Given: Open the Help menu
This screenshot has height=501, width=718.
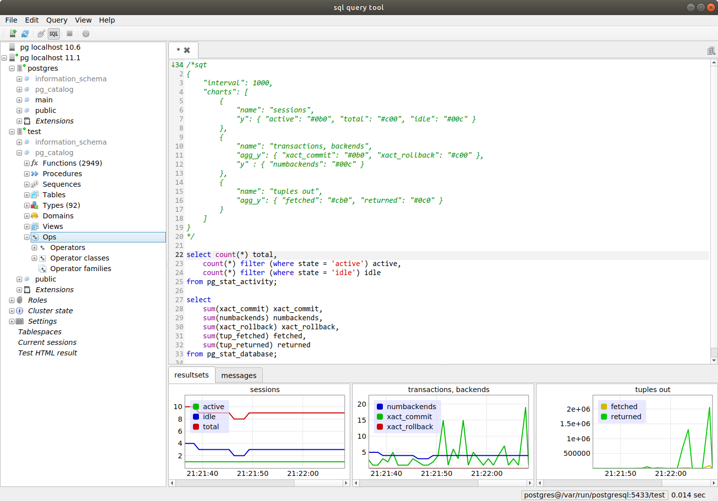Looking at the screenshot, I should tap(107, 20).
